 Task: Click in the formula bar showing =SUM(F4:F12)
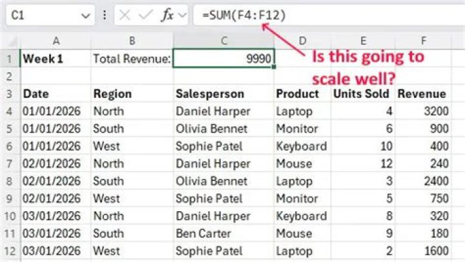pos(329,15)
